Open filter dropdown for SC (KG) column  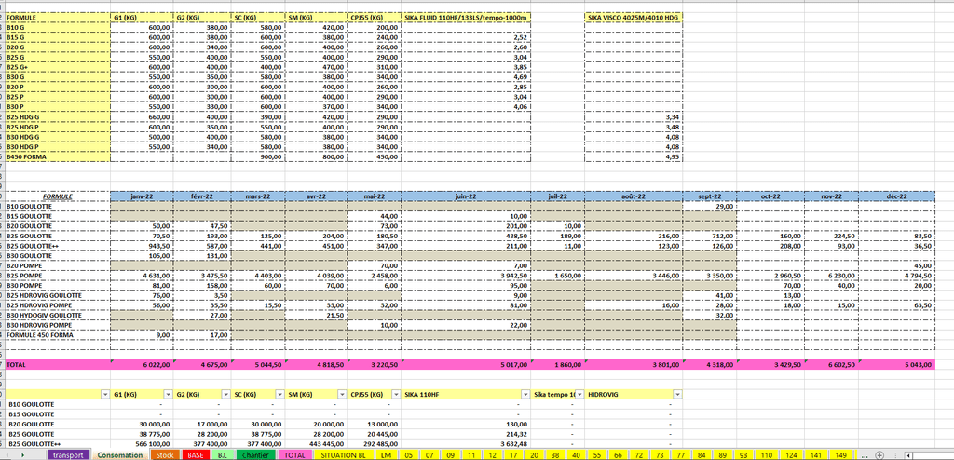tap(279, 394)
